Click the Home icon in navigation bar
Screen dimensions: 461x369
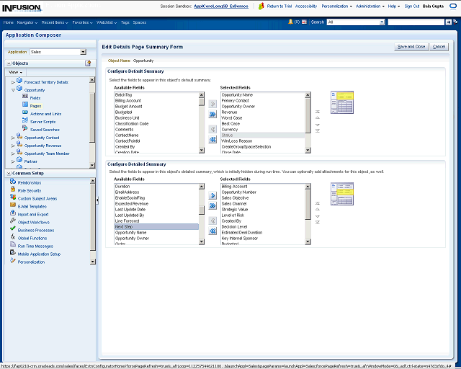[8, 22]
